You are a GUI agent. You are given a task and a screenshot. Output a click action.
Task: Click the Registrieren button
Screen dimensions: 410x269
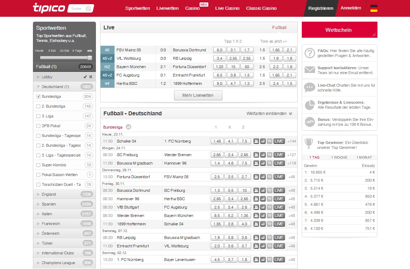coord(321,8)
